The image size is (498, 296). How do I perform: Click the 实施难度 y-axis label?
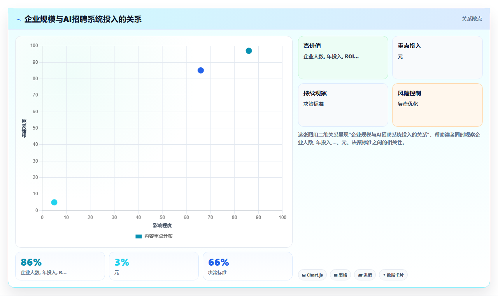[x=24, y=128]
